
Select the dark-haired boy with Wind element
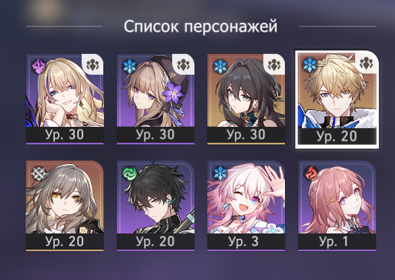[x=155, y=206]
